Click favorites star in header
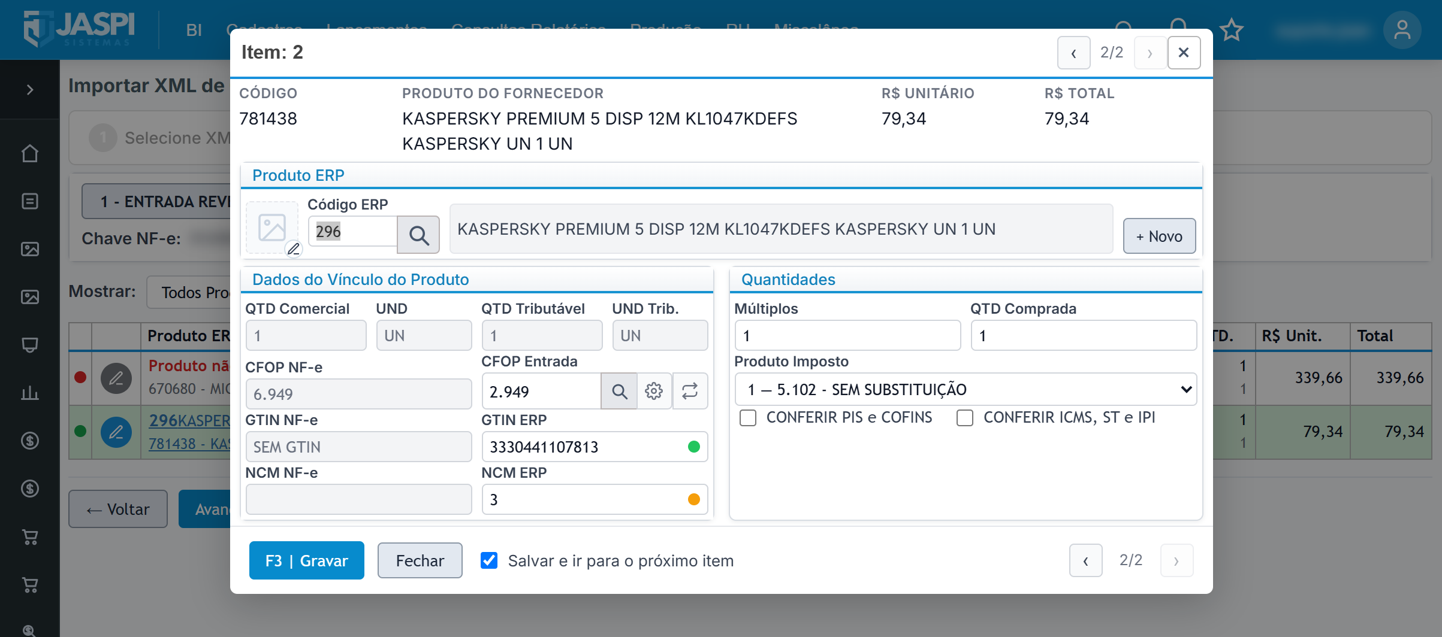1442x637 pixels. coord(1232,30)
